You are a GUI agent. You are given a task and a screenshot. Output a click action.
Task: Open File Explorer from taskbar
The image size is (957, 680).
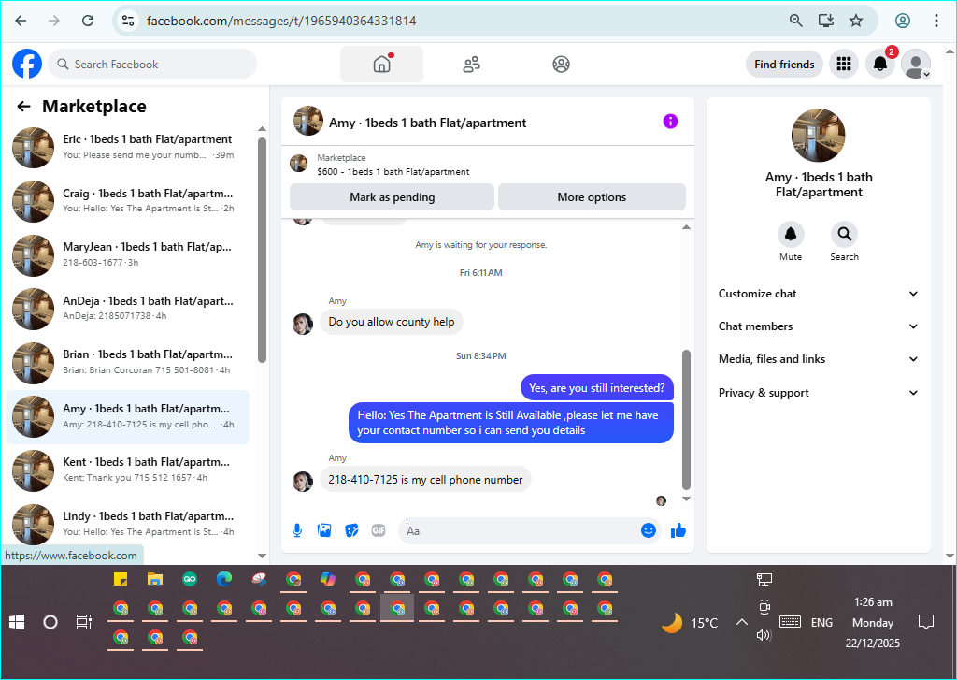tap(155, 579)
